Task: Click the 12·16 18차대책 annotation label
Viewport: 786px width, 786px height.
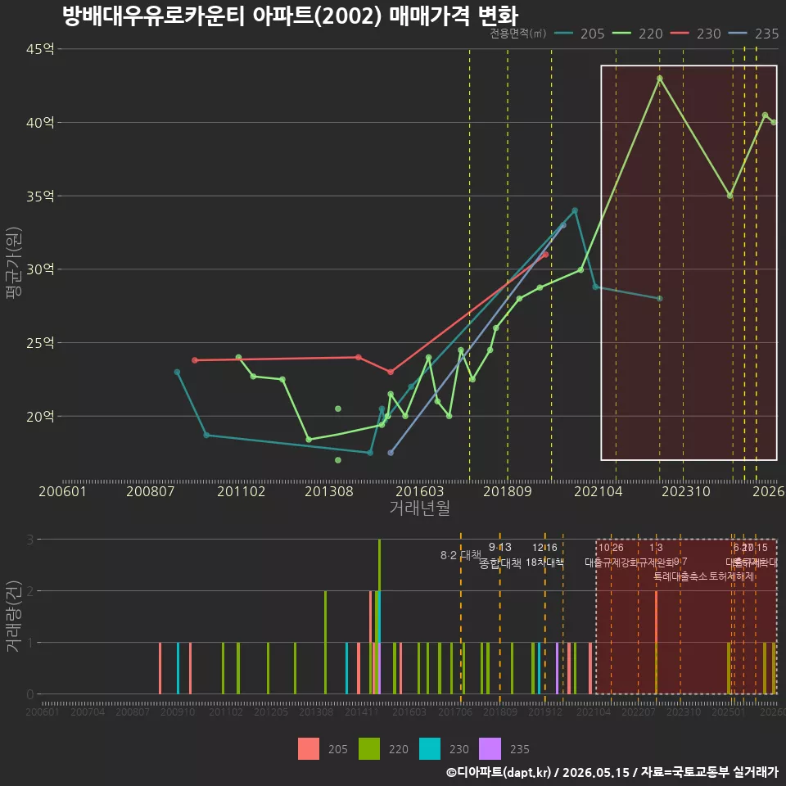Action: tap(545, 555)
